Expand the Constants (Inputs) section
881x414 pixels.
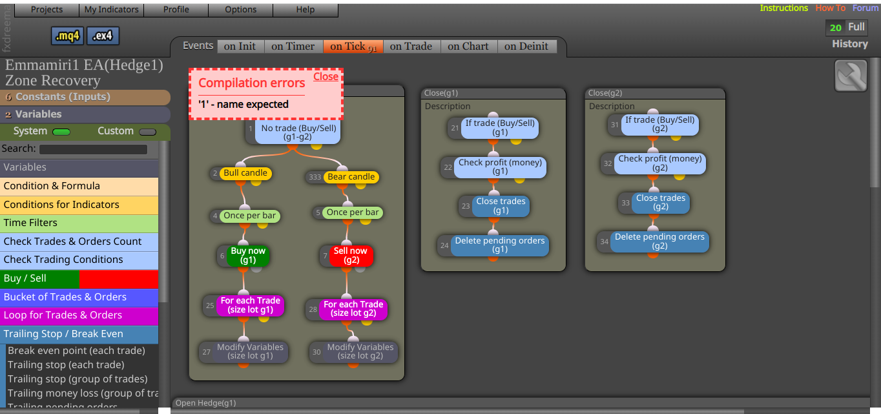(x=85, y=97)
